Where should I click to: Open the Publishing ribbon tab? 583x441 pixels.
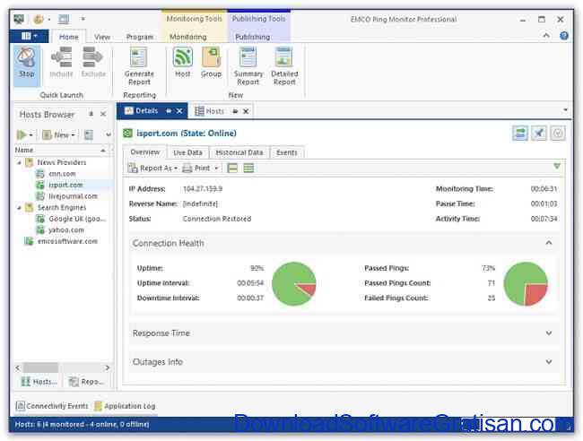tap(252, 37)
